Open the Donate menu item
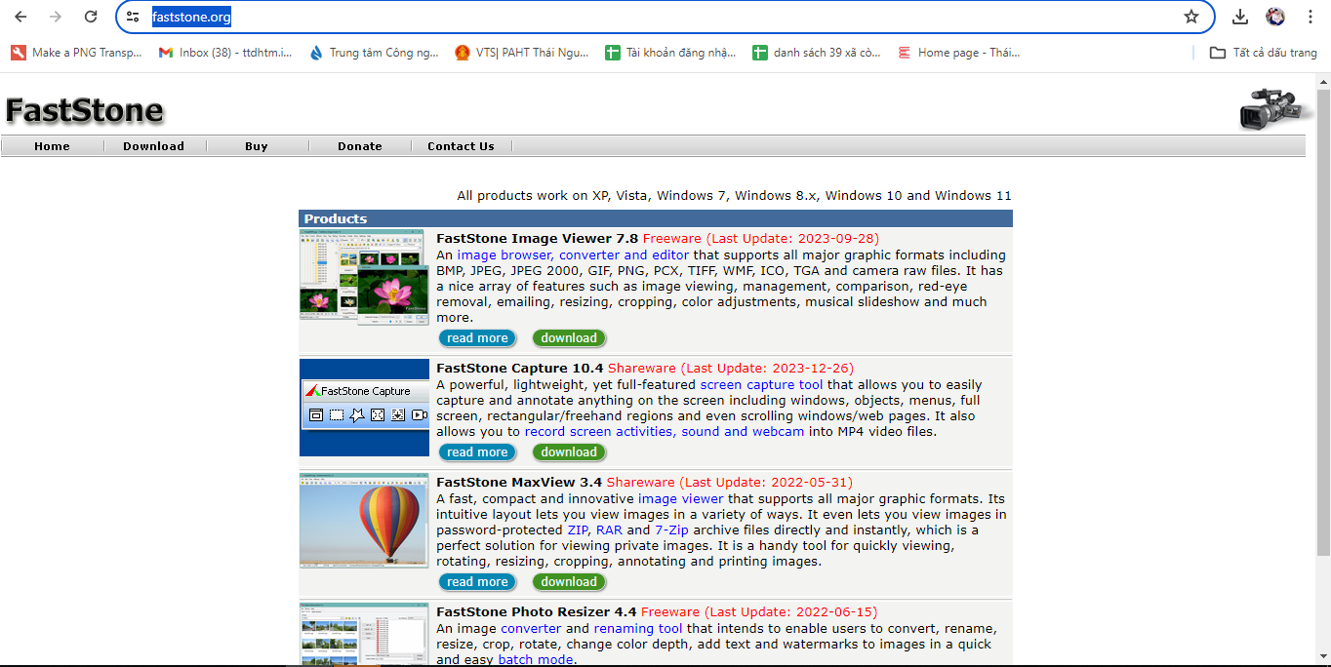1331x667 pixels. 360,146
